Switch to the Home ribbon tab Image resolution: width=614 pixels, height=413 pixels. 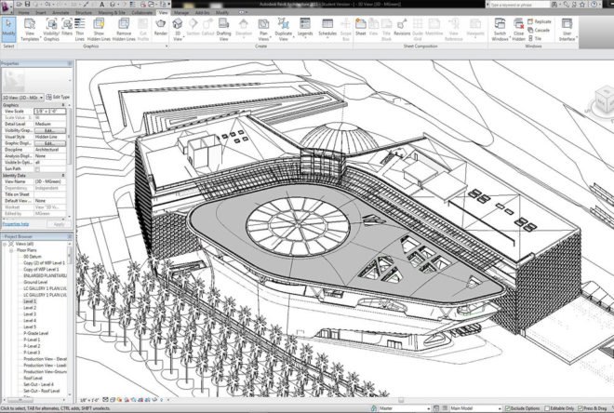pos(23,12)
